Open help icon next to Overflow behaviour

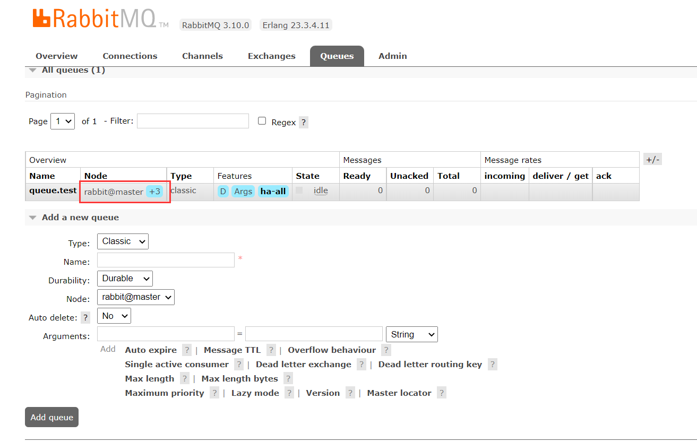tap(386, 350)
